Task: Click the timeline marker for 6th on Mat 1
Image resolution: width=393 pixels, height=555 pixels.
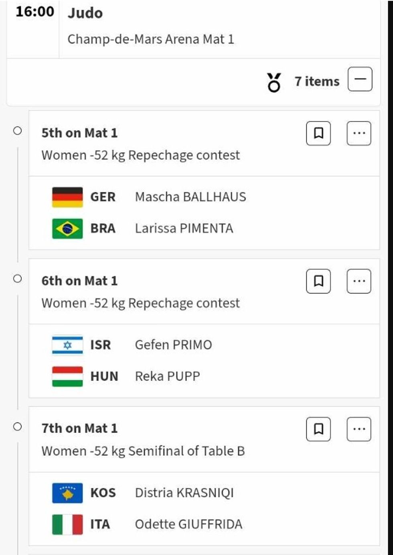Action: [17, 279]
